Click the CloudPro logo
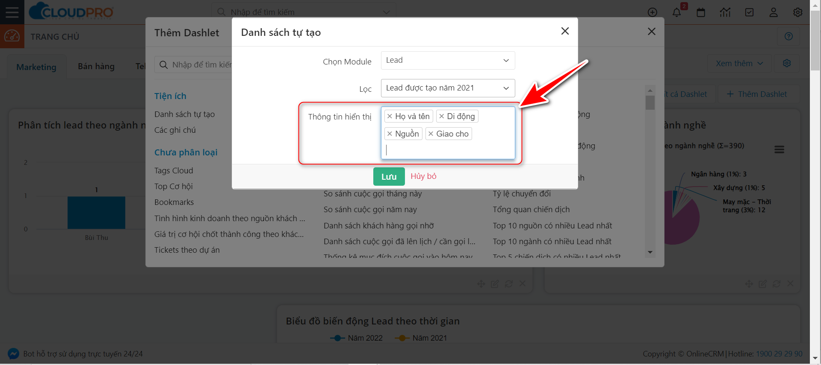This screenshot has width=821, height=365. (x=71, y=11)
